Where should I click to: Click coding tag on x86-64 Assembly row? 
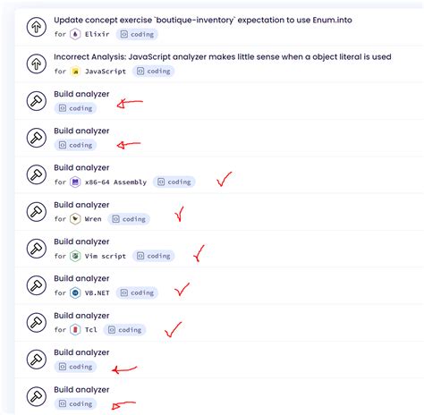tap(174, 182)
